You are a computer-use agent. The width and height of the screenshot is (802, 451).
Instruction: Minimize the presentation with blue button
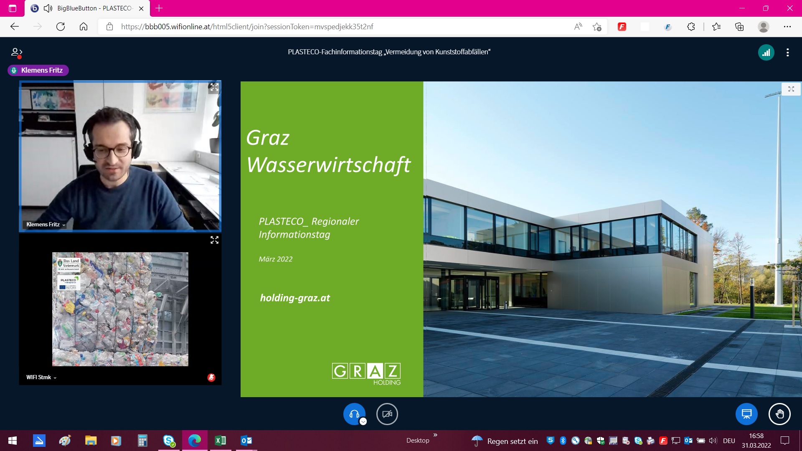click(x=746, y=414)
